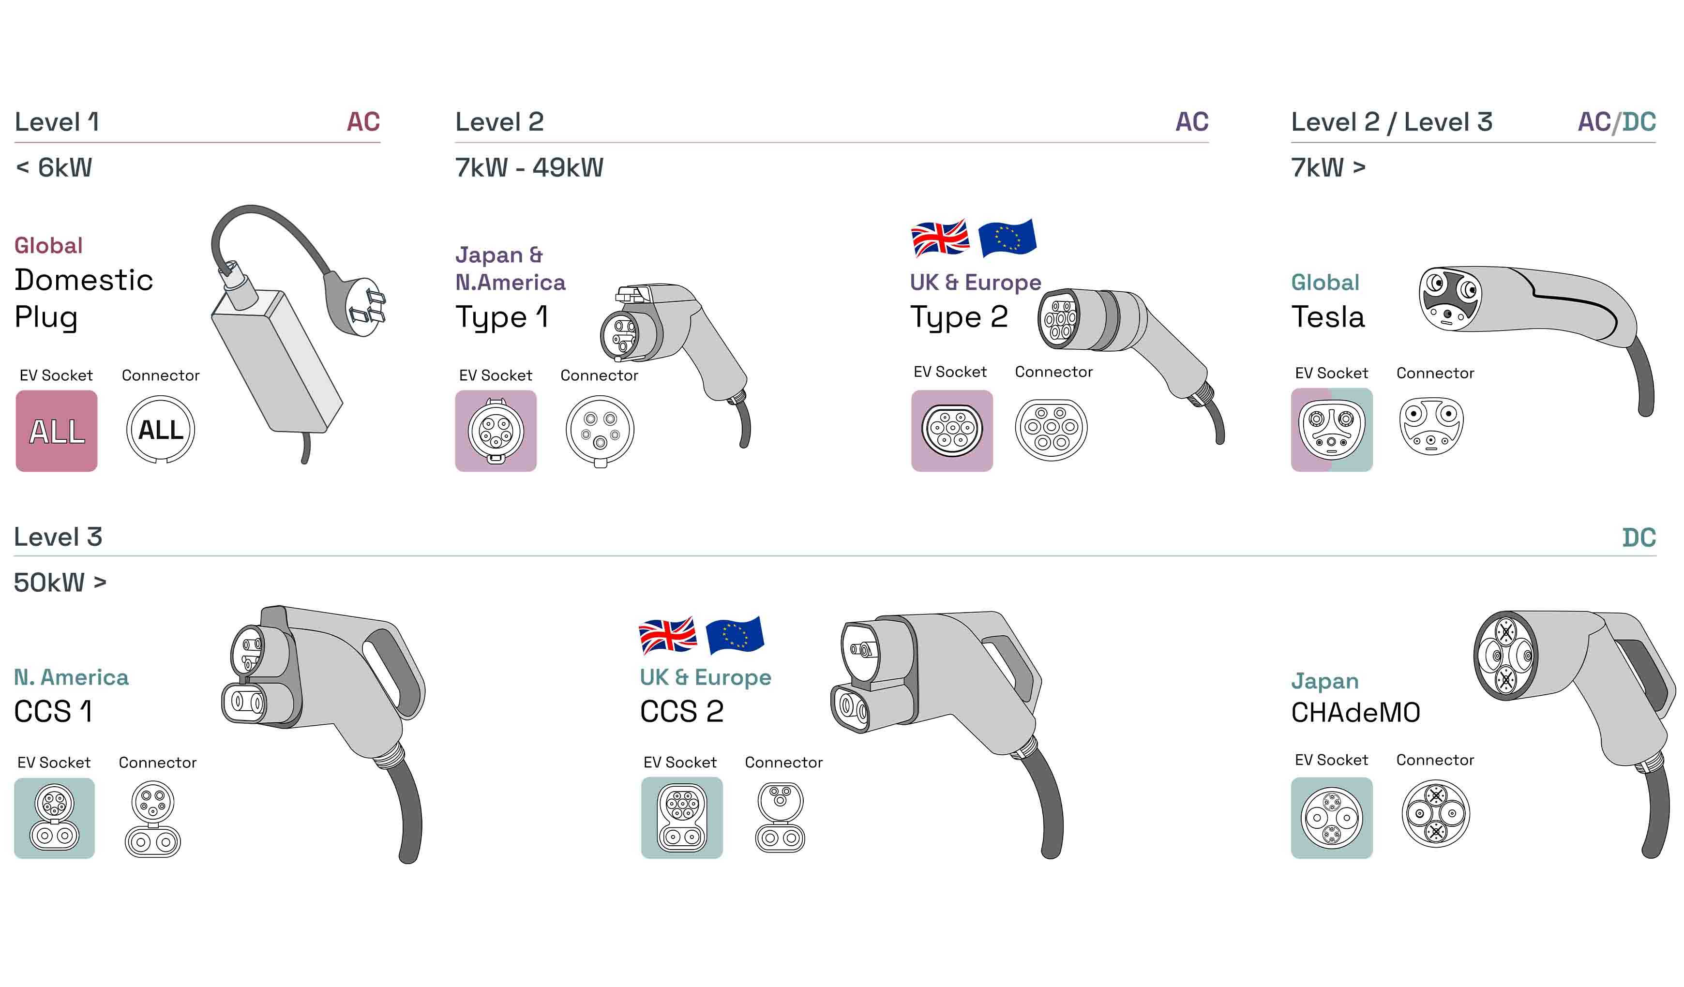Click the CCS 1 connector pin diagram
This screenshot has height=987, width=1684.
tap(153, 819)
